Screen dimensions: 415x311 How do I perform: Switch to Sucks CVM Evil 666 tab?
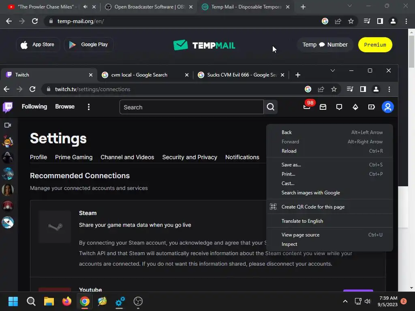pos(240,75)
